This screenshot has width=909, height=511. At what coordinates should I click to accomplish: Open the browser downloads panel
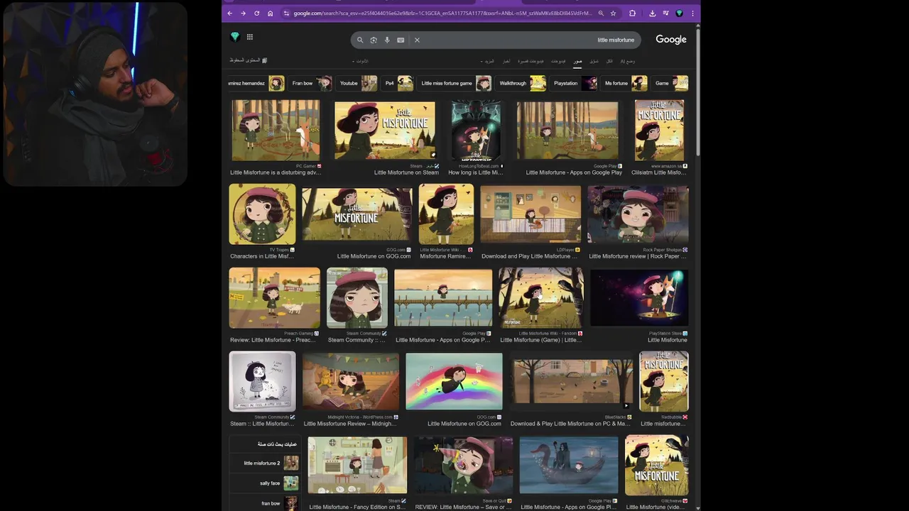click(652, 13)
